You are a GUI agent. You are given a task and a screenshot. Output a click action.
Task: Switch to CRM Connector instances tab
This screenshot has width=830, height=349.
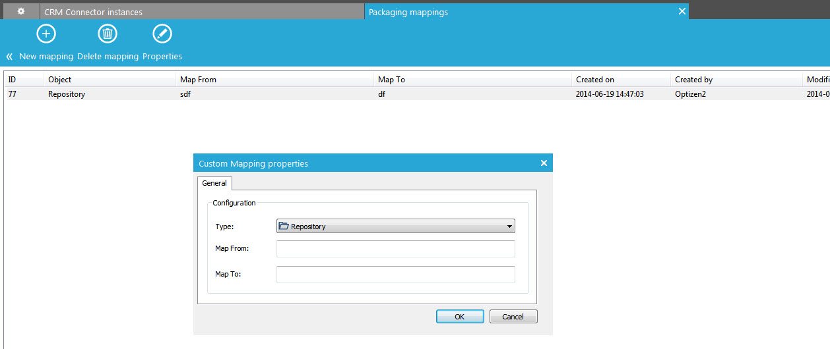[93, 12]
